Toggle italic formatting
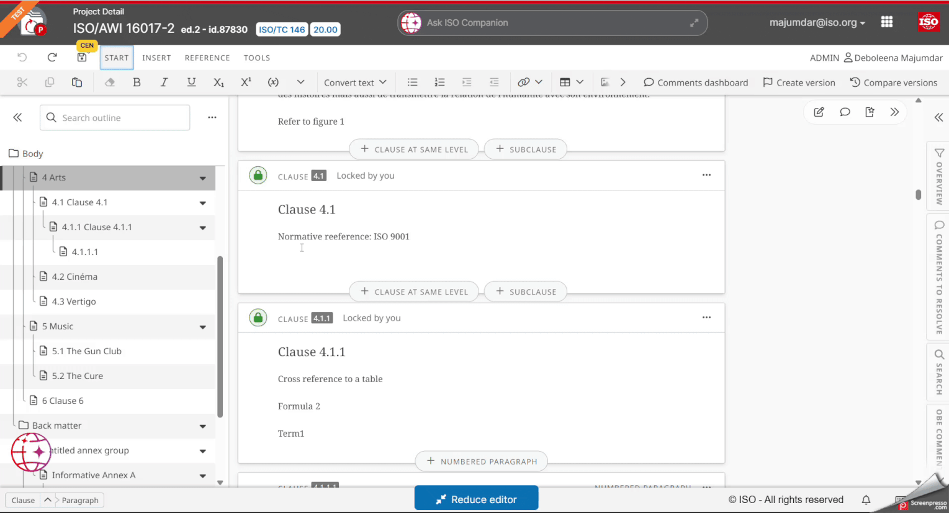This screenshot has width=949, height=513. (164, 83)
